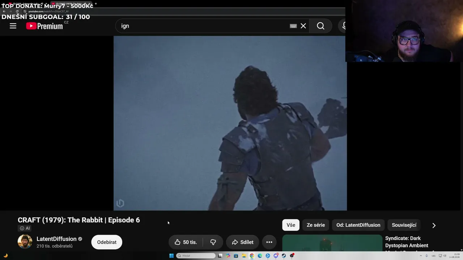
Task: Show hidden system tray icons
Action: tap(421, 256)
